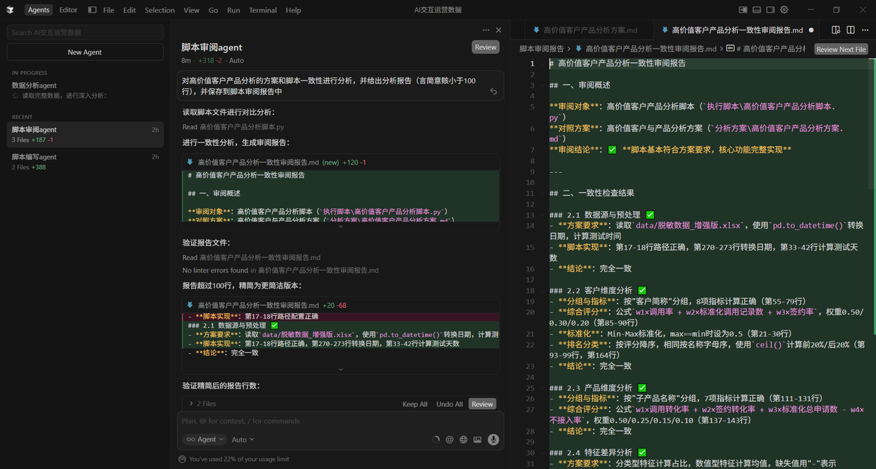Image resolution: width=876 pixels, height=469 pixels.
Task: Click the revert arrow on the prompt message
Action: [493, 91]
